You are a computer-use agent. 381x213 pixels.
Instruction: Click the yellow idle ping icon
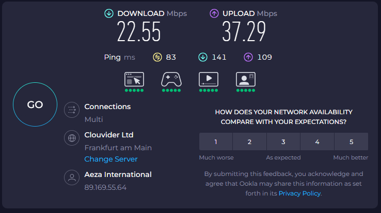tap(157, 57)
